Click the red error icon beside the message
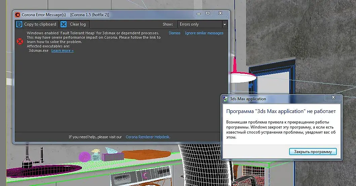The width and height of the screenshot is (356, 186). pos(20,41)
